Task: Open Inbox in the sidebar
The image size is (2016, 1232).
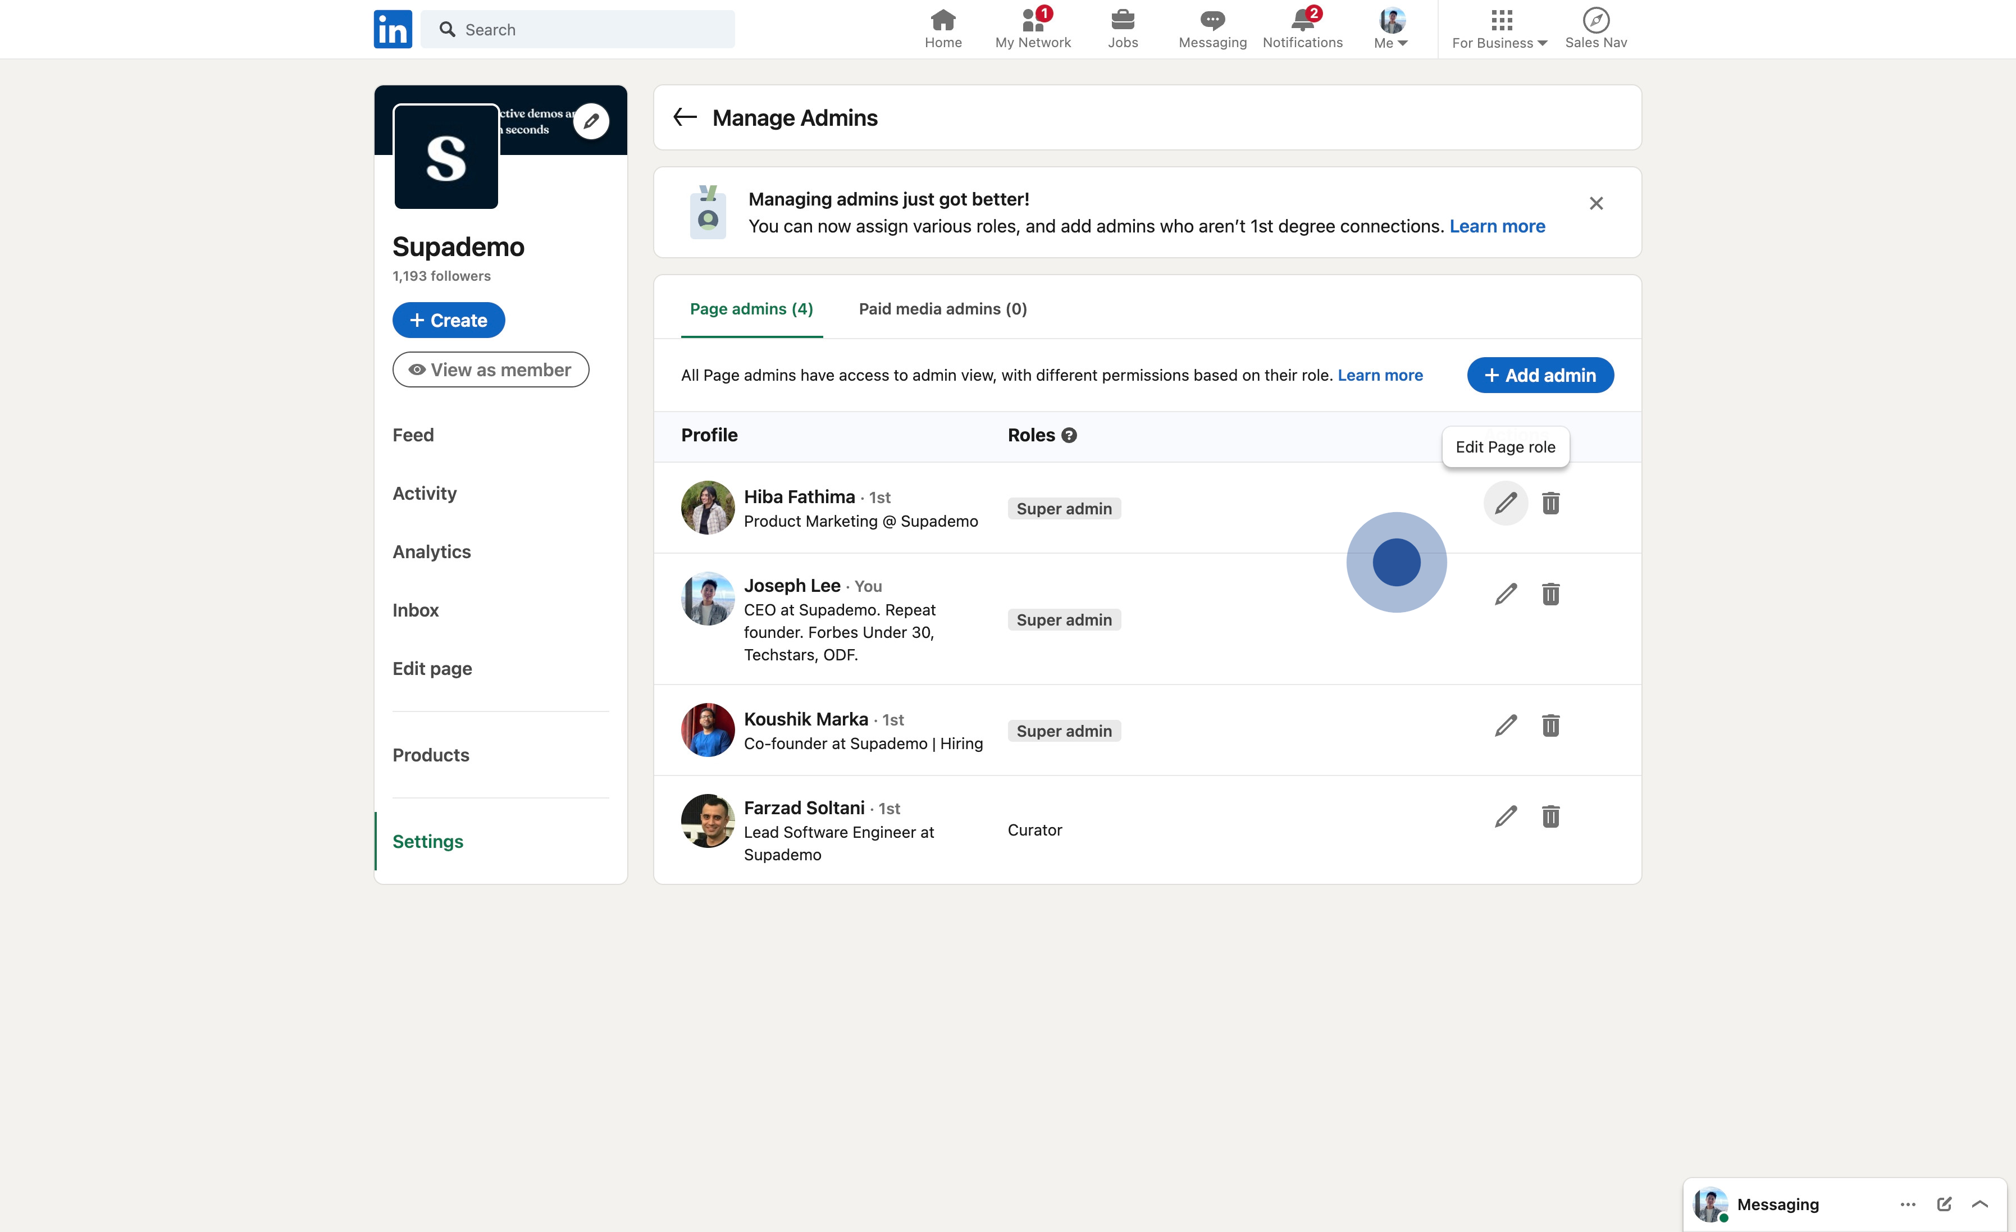Action: click(x=416, y=610)
